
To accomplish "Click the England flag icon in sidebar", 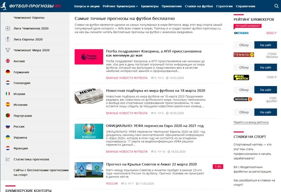I will pyautogui.click(x=8, y=61).
